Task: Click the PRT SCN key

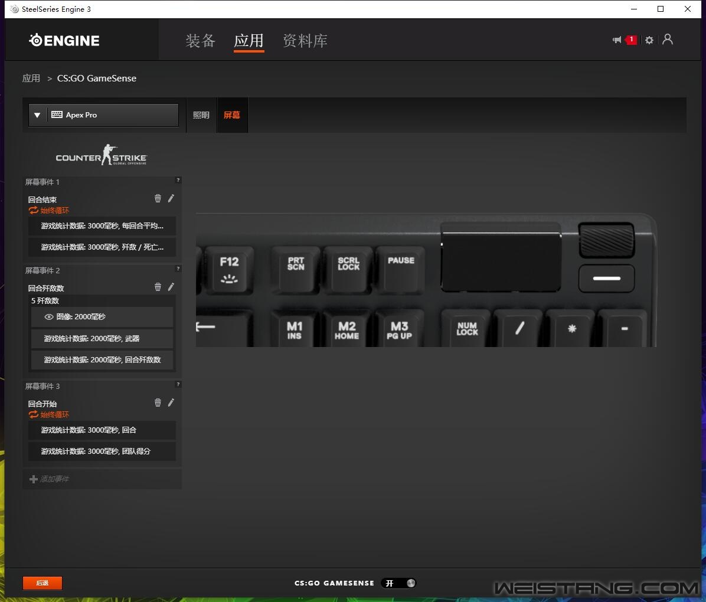Action: click(x=296, y=270)
